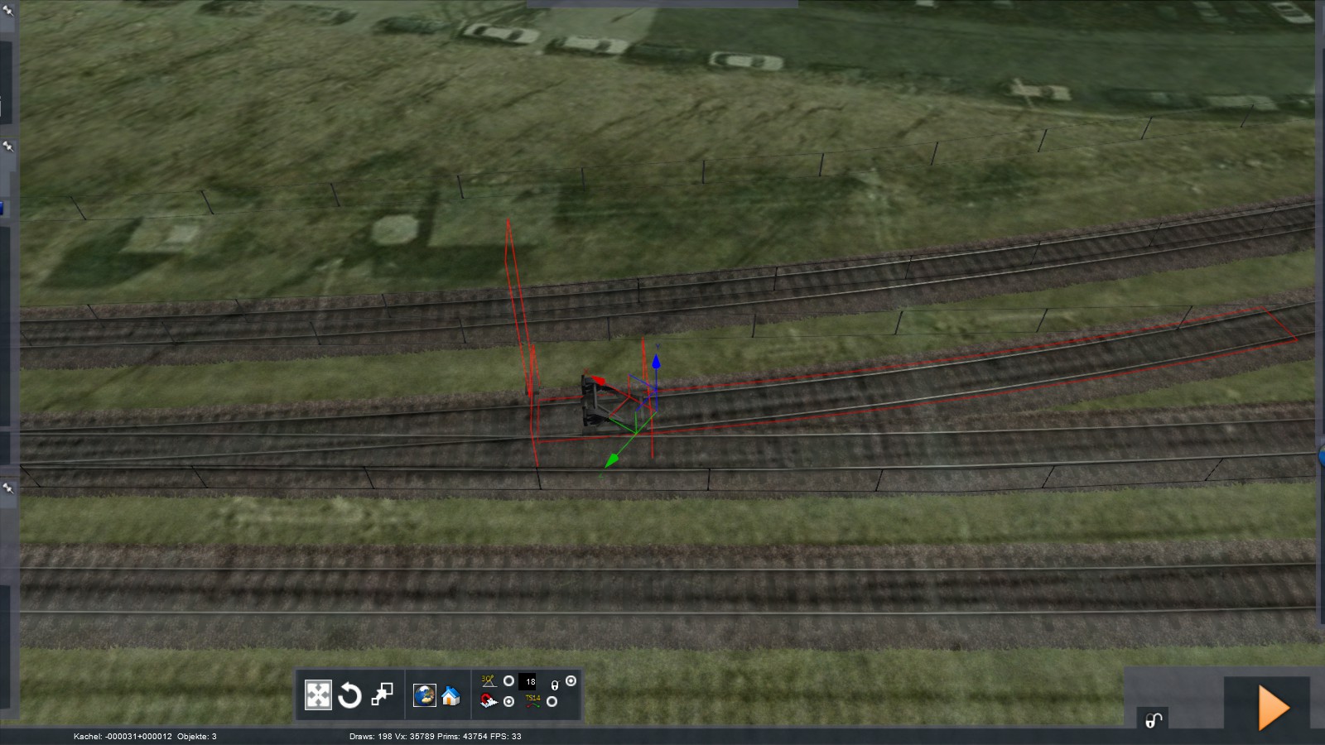Switch to local coordinates house icon
The image size is (1325, 745).
click(450, 695)
